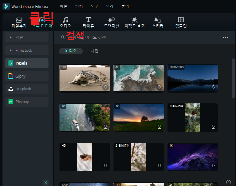Open the 타이틀 titles panel
This screenshot has width=236, height=186.
88,23
